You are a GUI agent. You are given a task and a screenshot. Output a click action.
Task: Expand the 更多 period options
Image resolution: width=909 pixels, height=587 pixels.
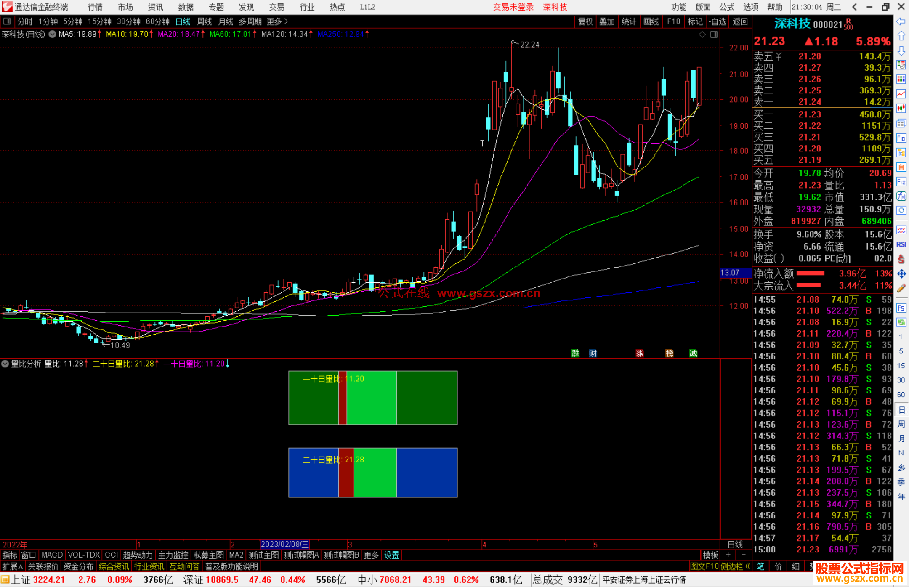(277, 21)
